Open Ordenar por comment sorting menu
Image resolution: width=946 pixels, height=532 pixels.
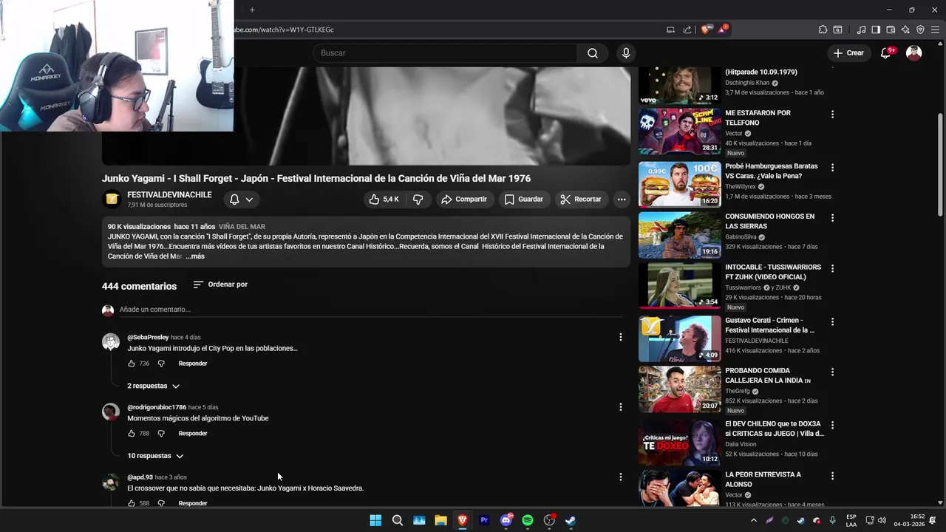click(x=220, y=284)
